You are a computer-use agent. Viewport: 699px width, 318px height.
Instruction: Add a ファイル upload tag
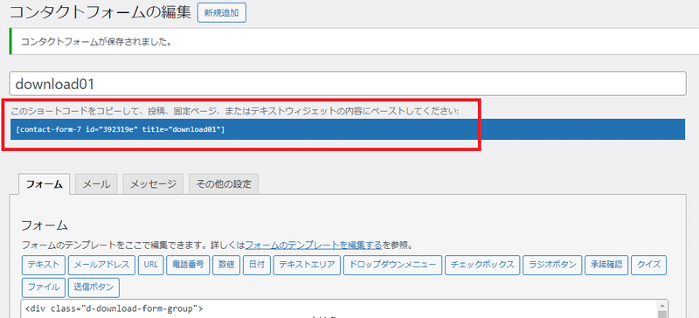pos(44,287)
